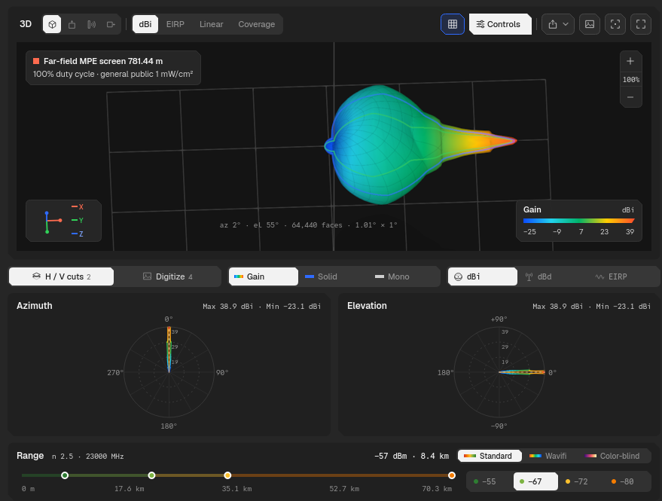Select the Gain color mode
Viewport: 662px width, 501px height.
[264, 276]
